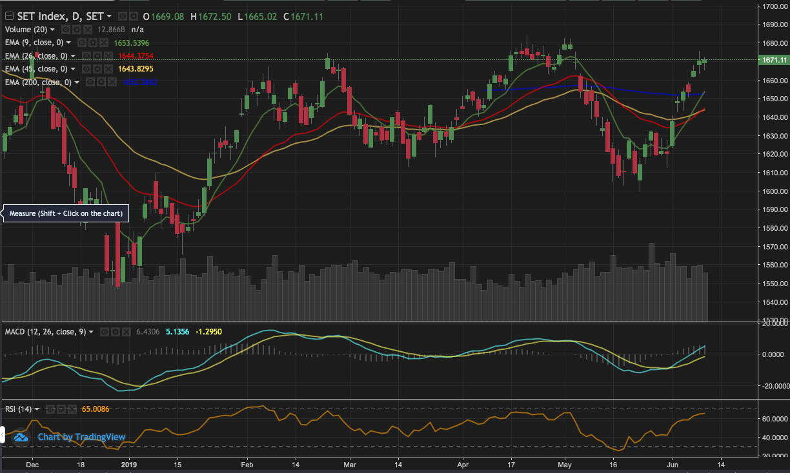Click the Volume value 12.866B
This screenshot has width=790, height=473.
[111, 30]
